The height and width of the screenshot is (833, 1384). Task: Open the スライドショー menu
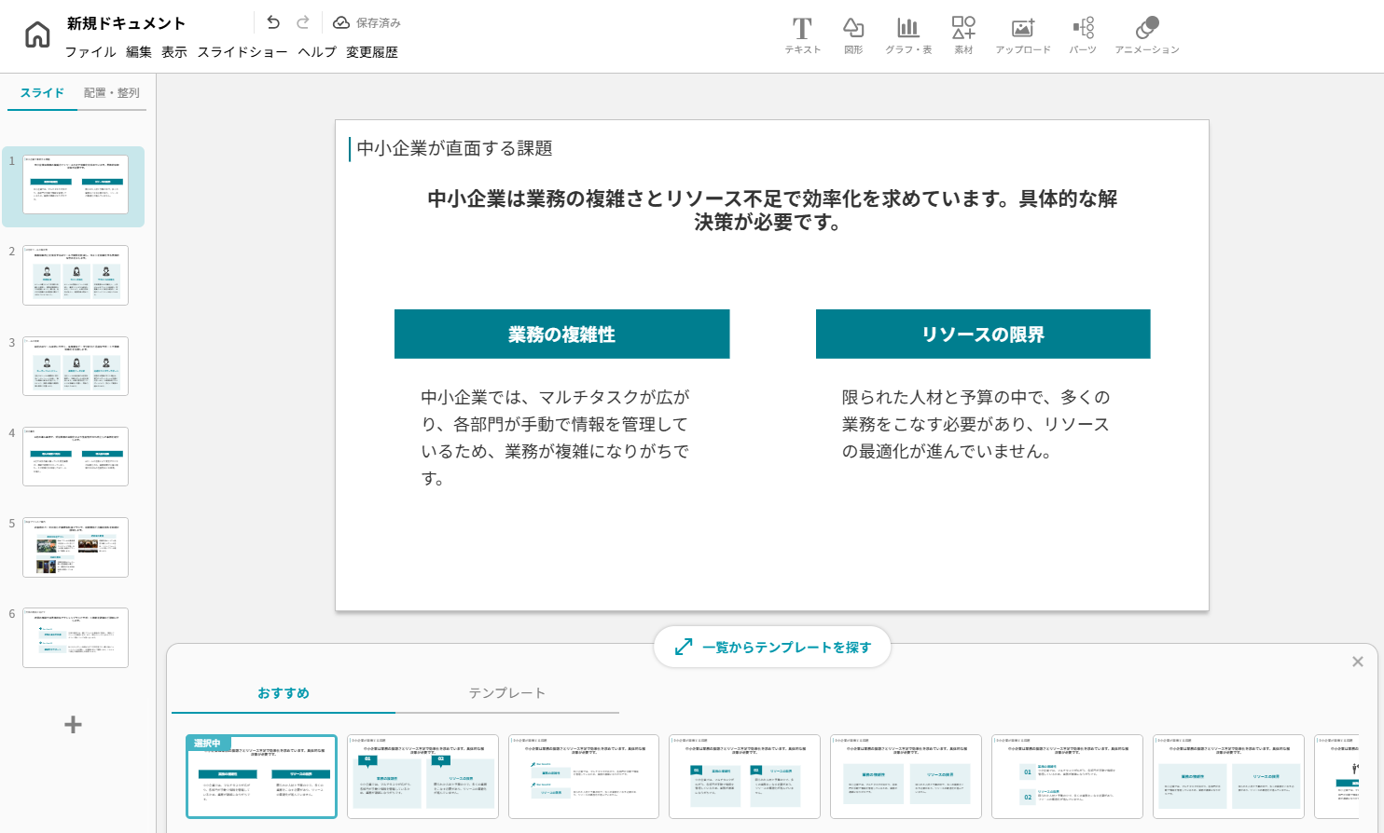click(242, 52)
